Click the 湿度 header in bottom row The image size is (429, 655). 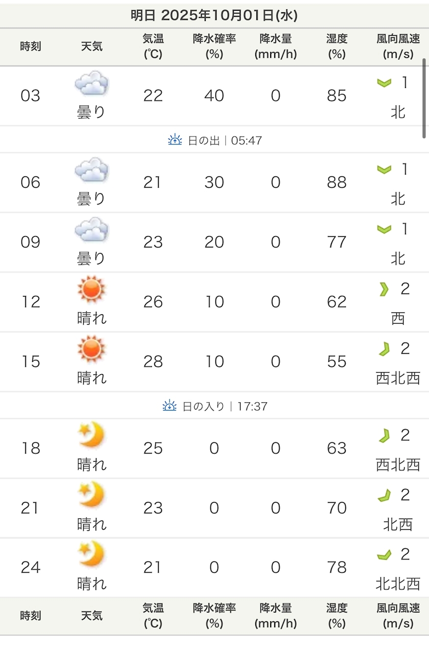tap(337, 616)
